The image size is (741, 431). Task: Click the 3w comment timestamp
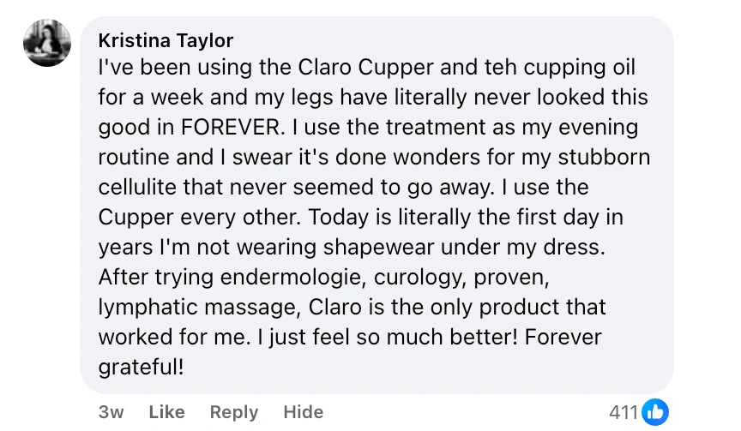click(111, 412)
